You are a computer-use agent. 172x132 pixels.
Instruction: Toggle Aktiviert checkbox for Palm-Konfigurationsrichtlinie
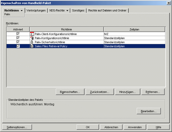click(18, 38)
